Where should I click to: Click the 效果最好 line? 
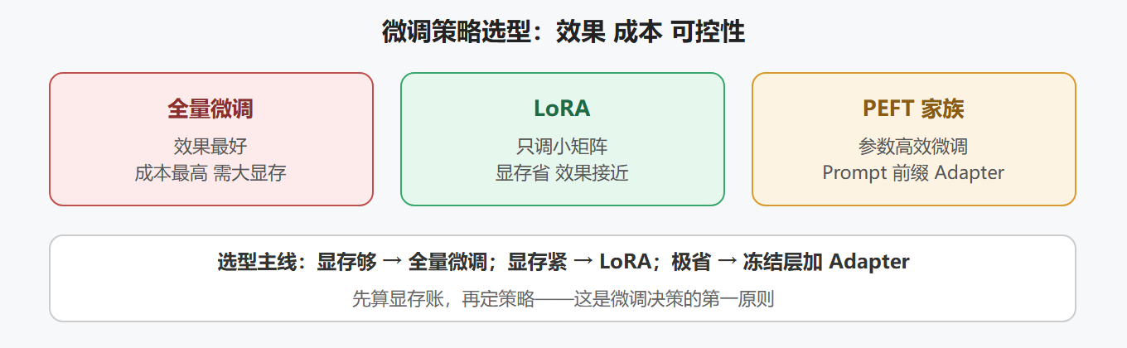coord(210,147)
